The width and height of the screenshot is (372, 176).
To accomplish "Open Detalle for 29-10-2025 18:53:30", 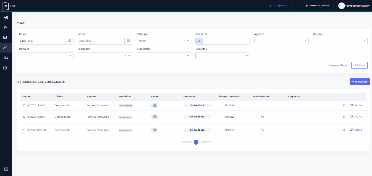I will [356, 130].
